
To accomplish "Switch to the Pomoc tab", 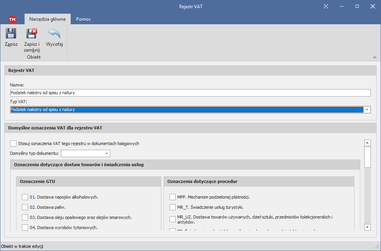I will 84,19.
